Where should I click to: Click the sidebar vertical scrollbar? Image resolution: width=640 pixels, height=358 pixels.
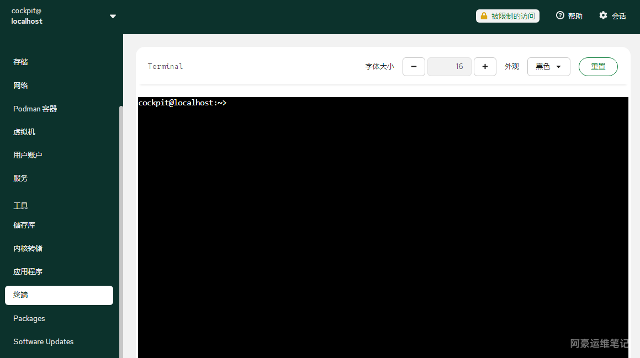(121, 221)
